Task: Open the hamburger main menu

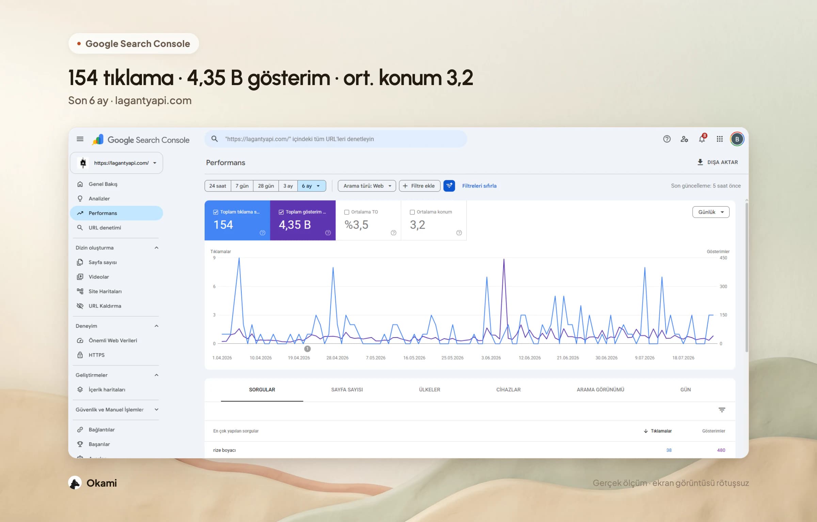Action: [x=80, y=139]
